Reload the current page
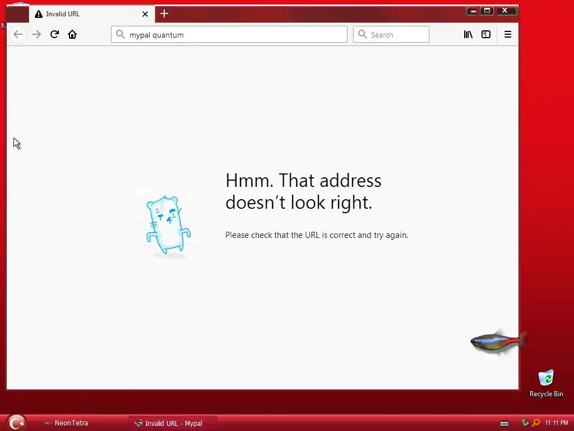Viewport: 574px width, 431px height. pos(54,34)
